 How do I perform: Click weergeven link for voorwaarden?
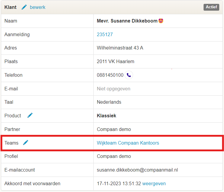[x=154, y=183]
